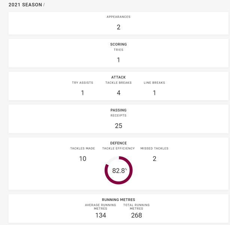Click the Missed Tackles value 2

[154, 159]
